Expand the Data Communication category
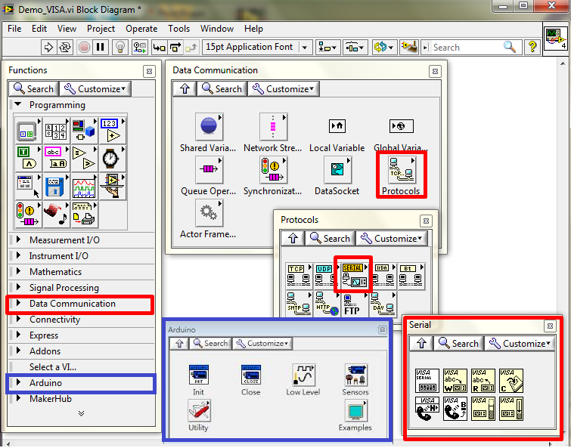The width and height of the screenshot is (571, 448). 18,303
